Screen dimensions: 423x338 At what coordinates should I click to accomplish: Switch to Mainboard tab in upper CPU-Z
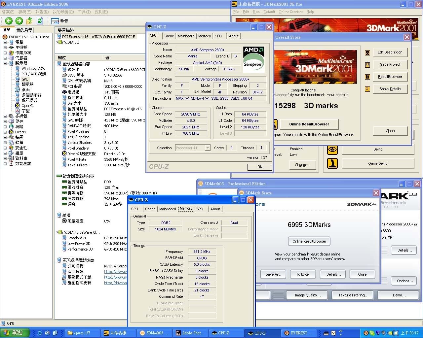tap(186, 36)
